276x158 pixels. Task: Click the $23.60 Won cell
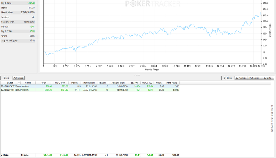48,86
